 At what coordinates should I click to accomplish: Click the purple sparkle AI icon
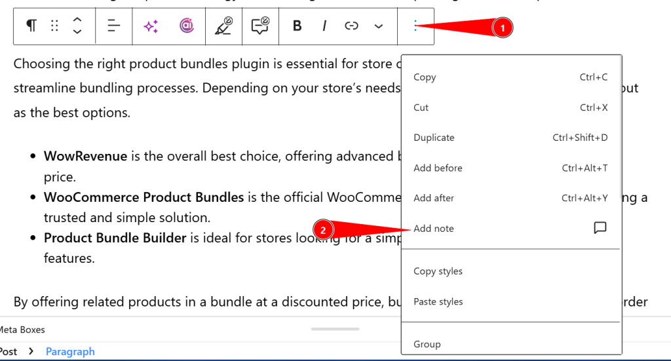pyautogui.click(x=151, y=26)
